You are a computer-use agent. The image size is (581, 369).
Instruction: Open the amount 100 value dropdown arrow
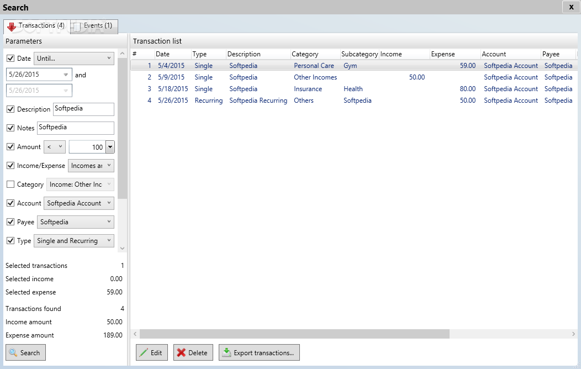110,147
